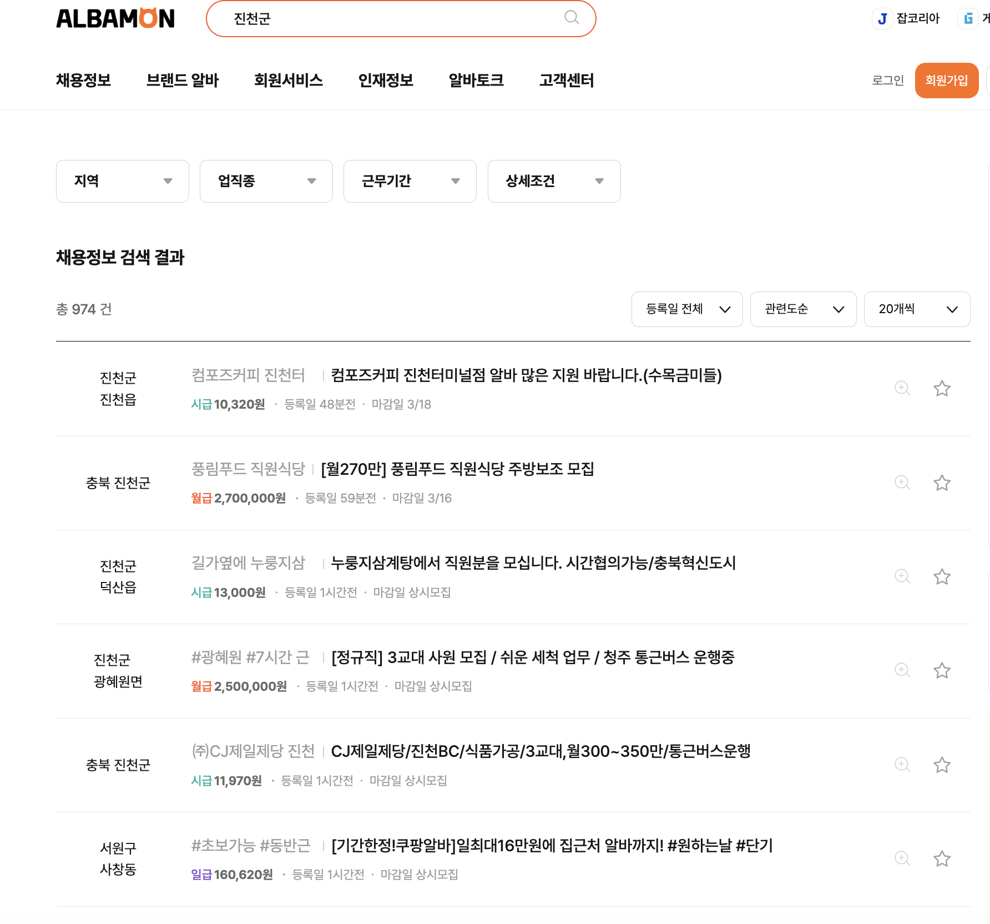Click the magnifier icon on 쿠팡알바 listing

click(x=902, y=858)
